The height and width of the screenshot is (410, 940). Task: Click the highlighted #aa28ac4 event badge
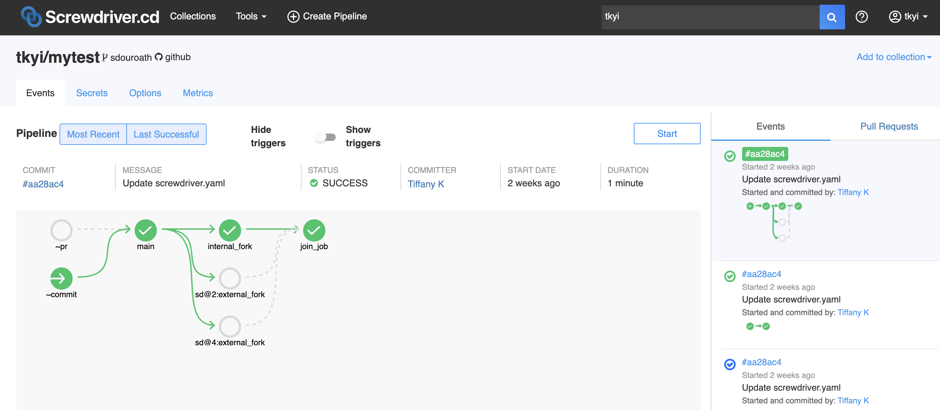click(x=765, y=154)
